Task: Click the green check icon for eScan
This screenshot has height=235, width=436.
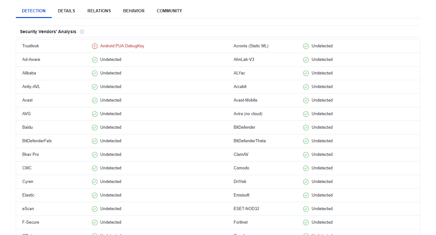Action: point(95,209)
